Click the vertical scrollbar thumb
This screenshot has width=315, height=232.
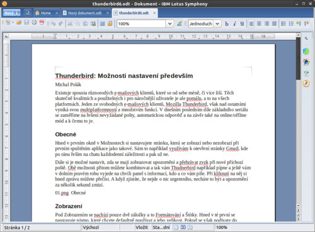point(298,58)
